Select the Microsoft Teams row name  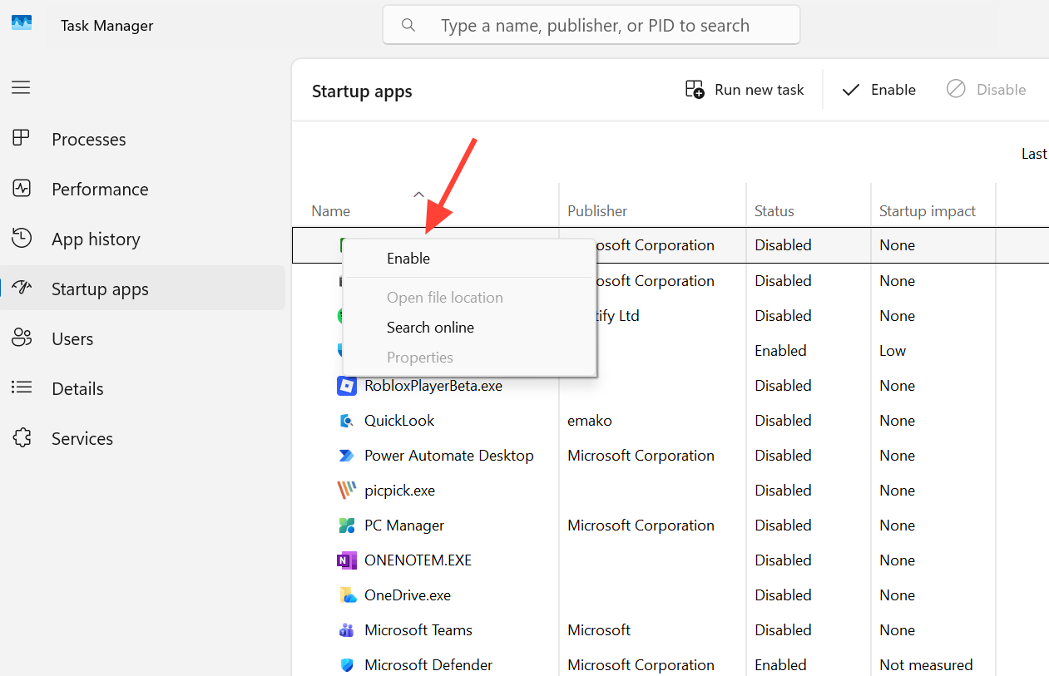click(x=418, y=630)
